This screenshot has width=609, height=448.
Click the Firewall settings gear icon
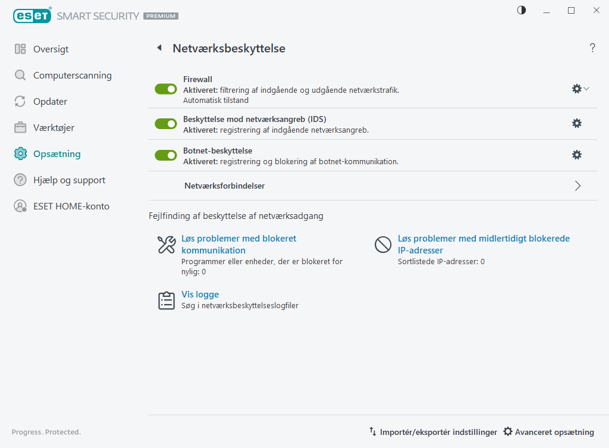[576, 89]
